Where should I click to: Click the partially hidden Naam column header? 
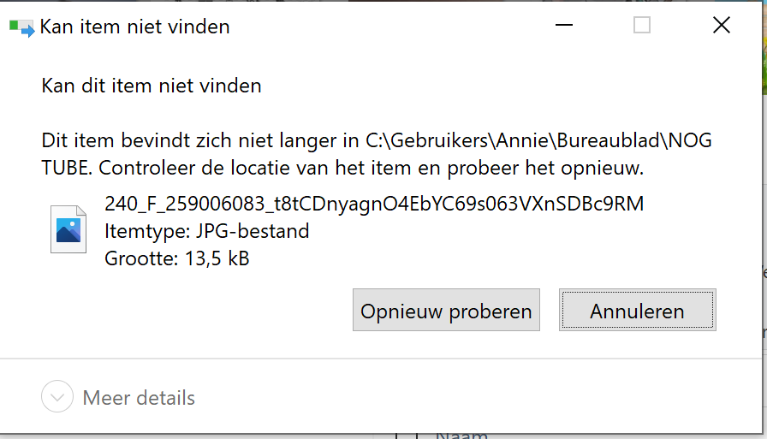coord(461,435)
